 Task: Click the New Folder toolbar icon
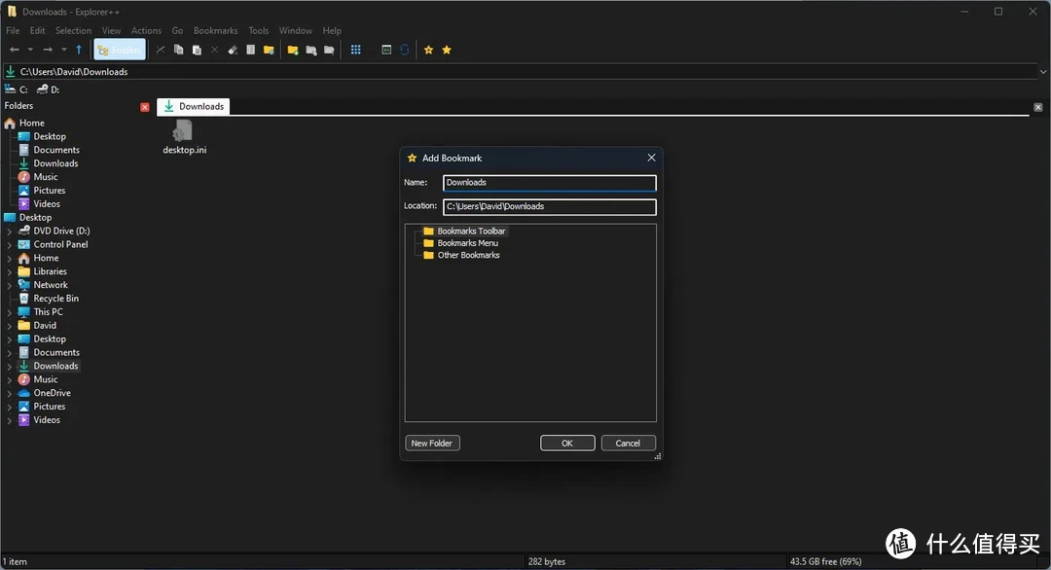point(292,50)
